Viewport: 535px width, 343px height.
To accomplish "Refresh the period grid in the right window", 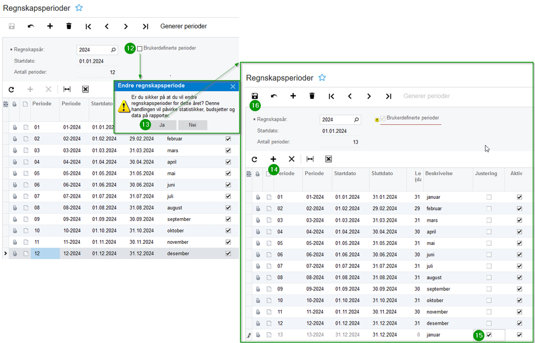I will (254, 159).
